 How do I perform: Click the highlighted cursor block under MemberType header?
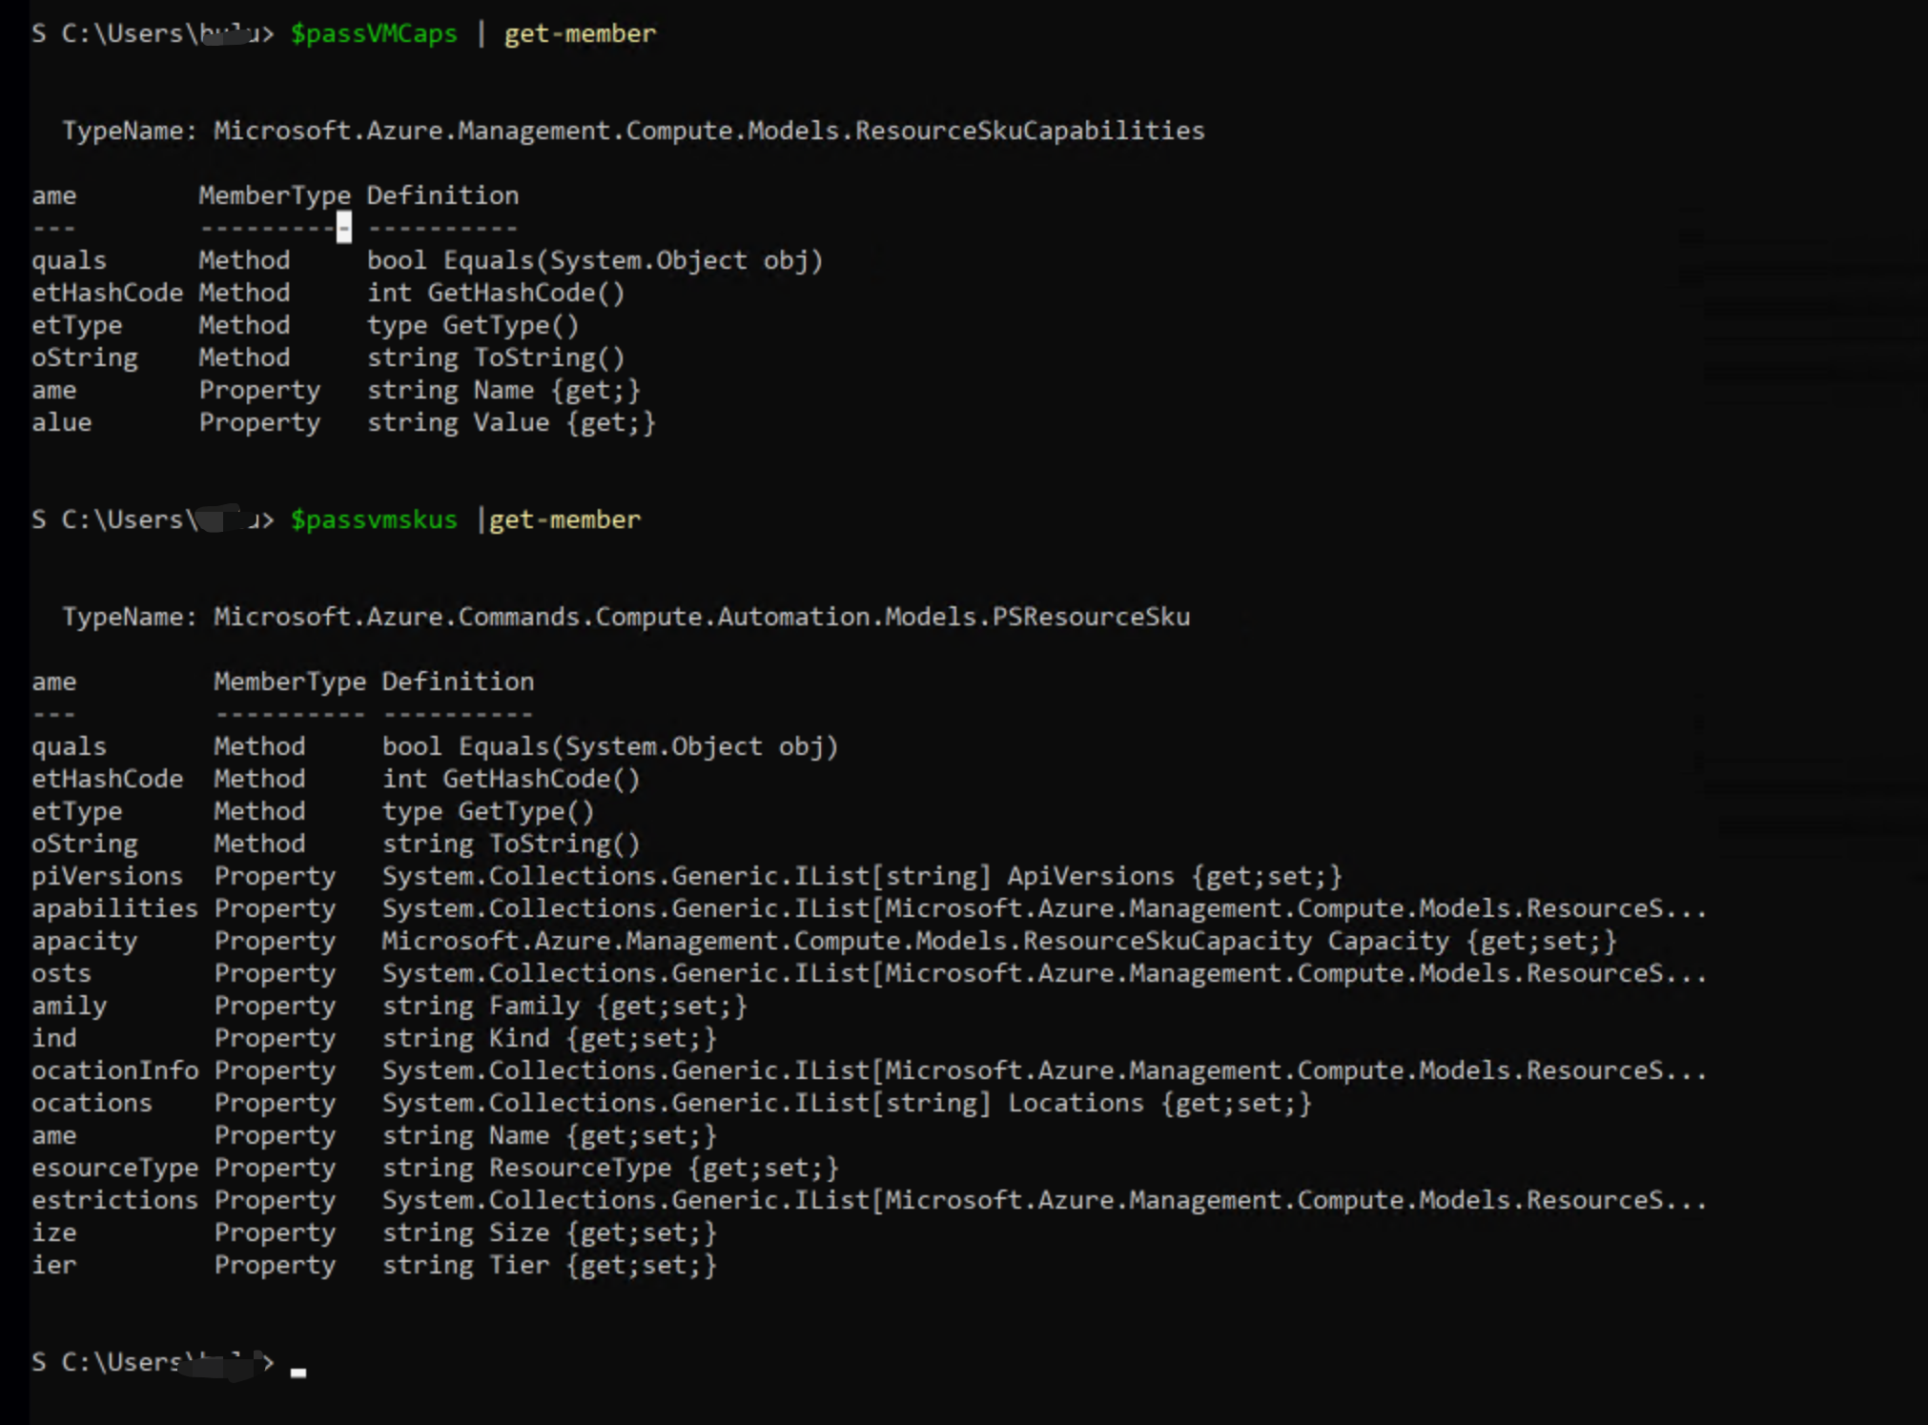pos(343,228)
